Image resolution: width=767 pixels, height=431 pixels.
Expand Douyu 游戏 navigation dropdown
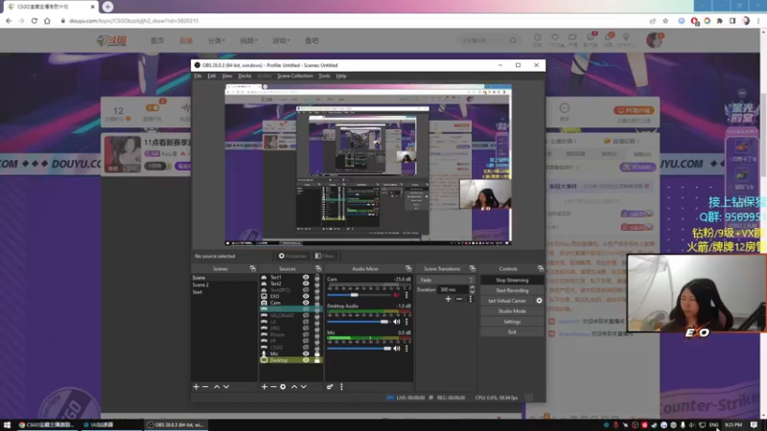coord(281,40)
